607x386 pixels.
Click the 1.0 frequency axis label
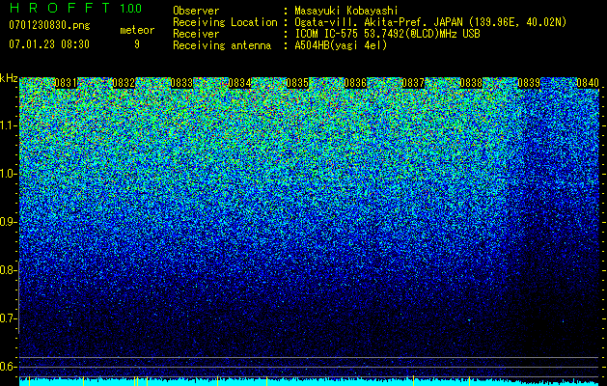click(8, 175)
